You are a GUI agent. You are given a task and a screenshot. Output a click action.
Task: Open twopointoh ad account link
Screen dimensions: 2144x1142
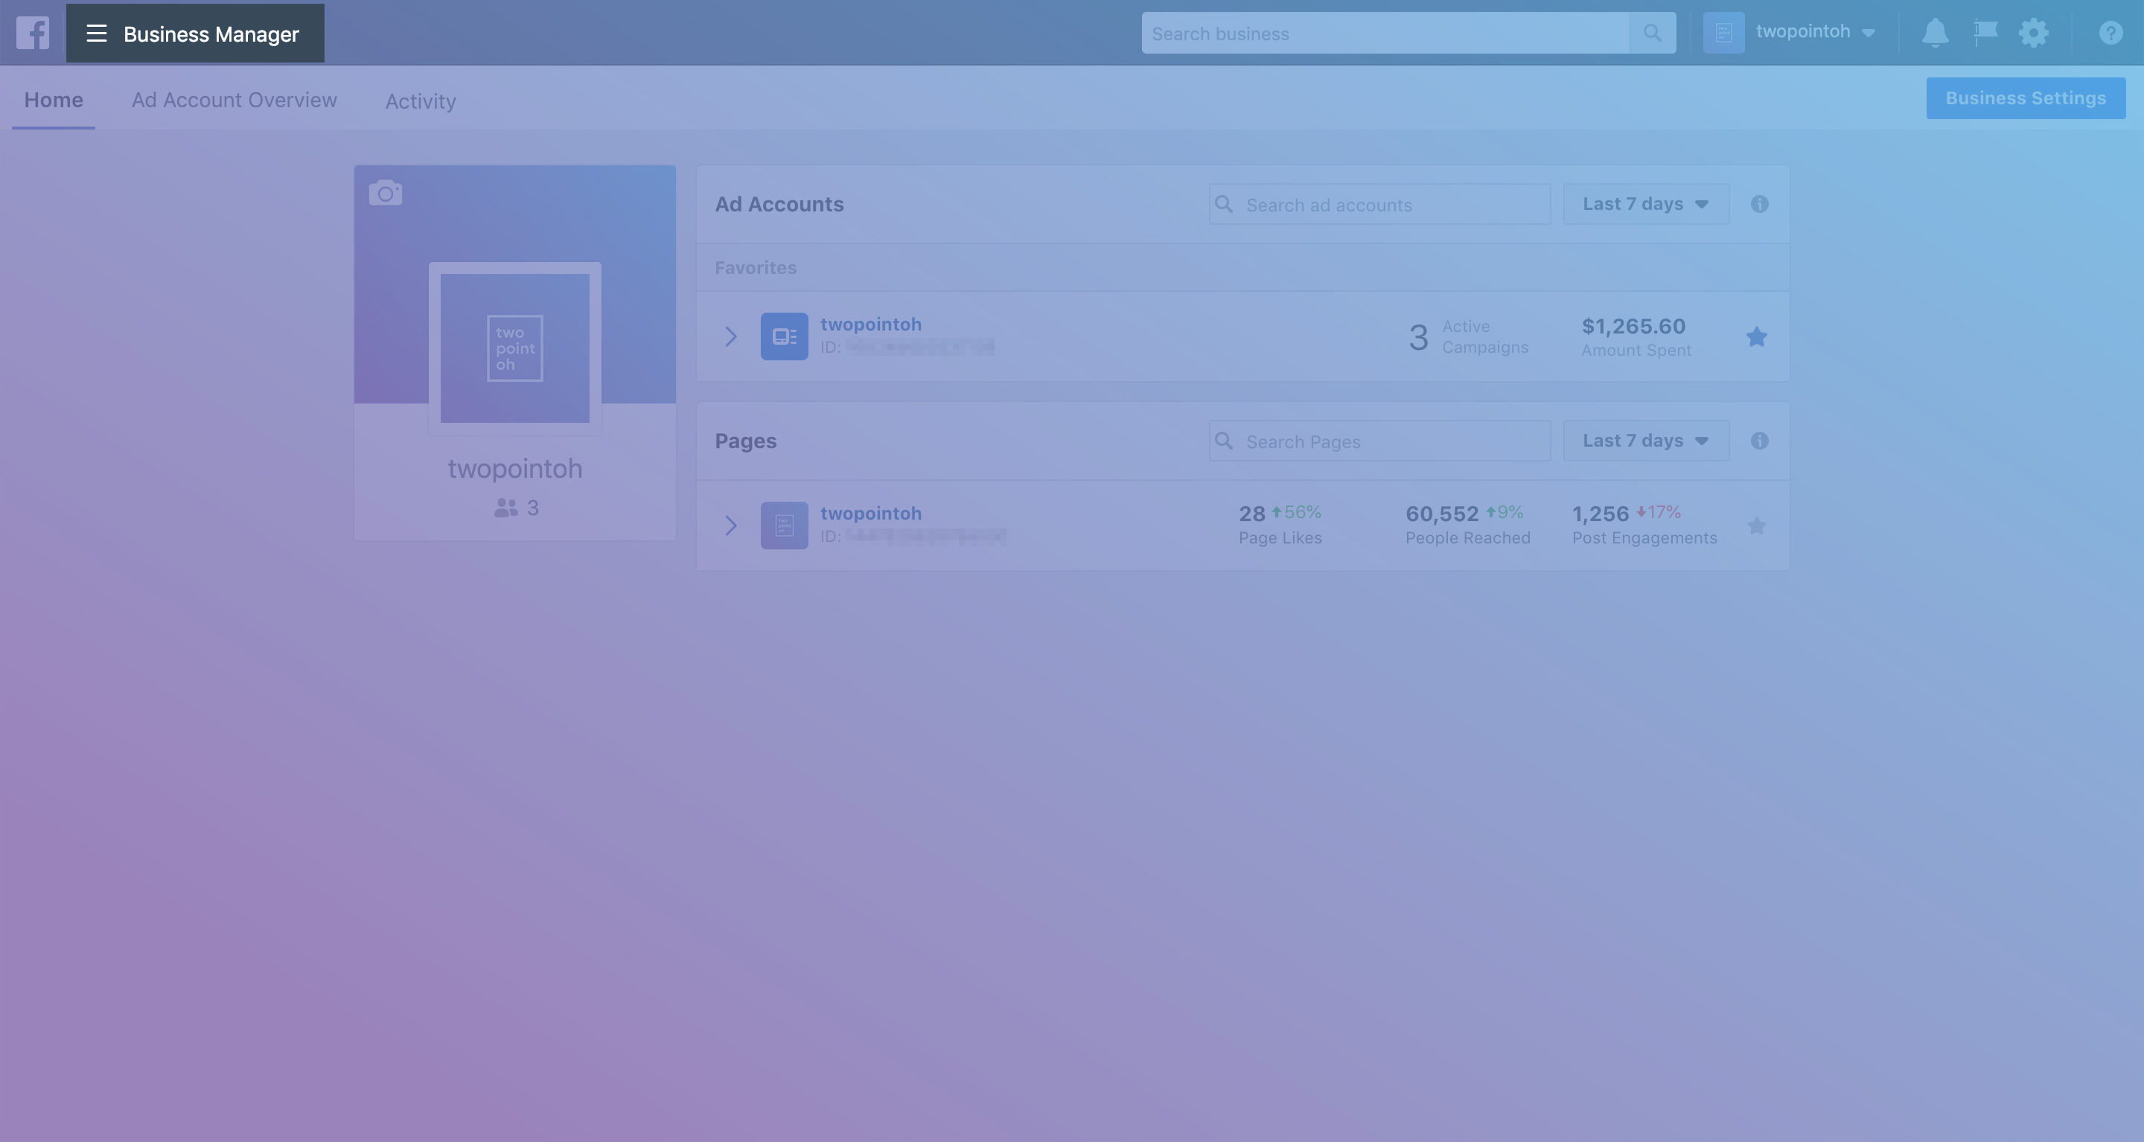tap(870, 324)
